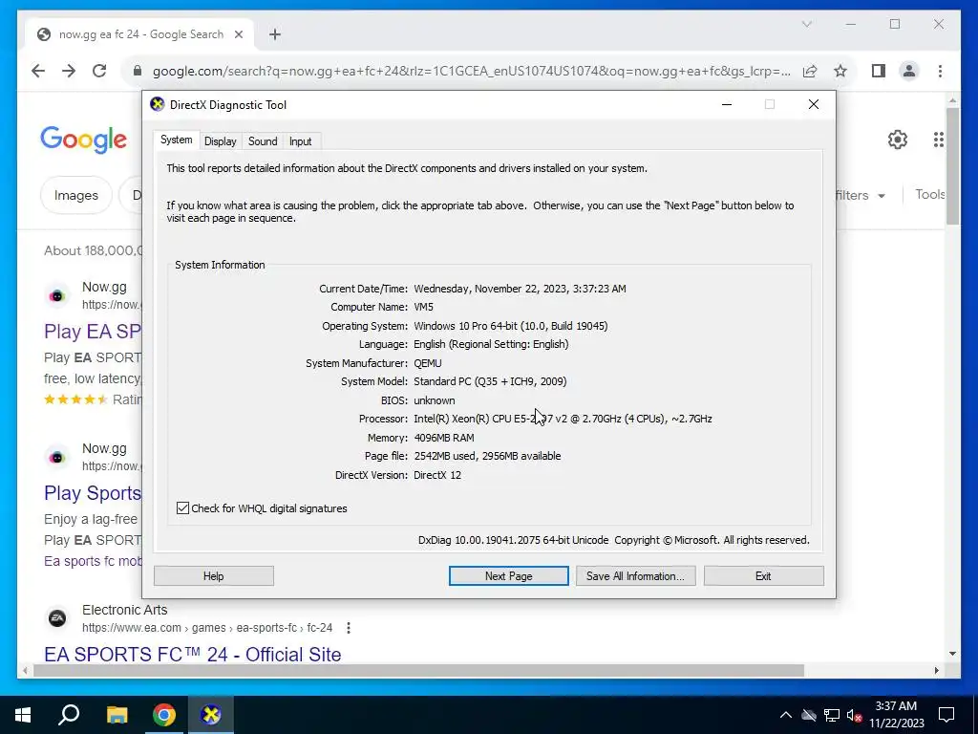Click Computer Name value VM5
The image size is (978, 734).
coord(423,307)
